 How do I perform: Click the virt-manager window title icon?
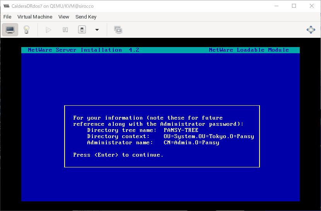click(6, 6)
